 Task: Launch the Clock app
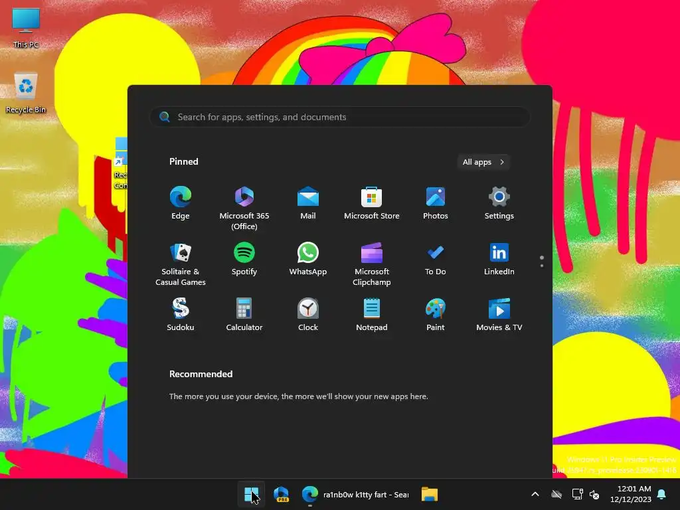(x=308, y=315)
